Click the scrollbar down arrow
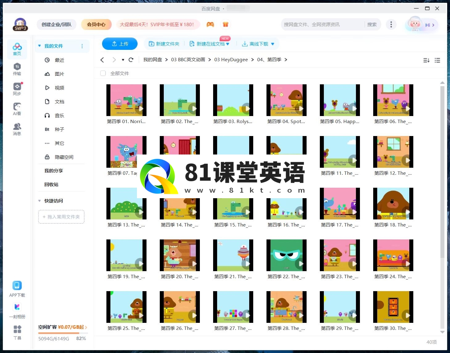Image resolution: width=450 pixels, height=353 pixels. tap(442, 332)
